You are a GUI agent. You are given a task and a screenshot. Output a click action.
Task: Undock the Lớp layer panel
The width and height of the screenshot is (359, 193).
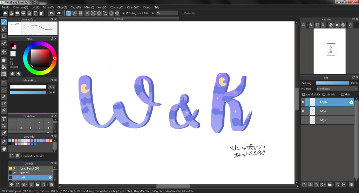tap(353, 78)
